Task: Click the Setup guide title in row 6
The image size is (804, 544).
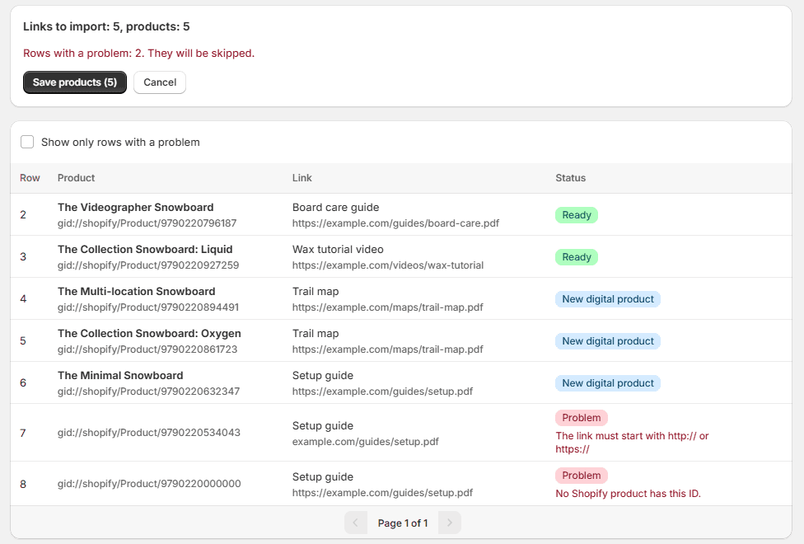Action: pos(323,376)
